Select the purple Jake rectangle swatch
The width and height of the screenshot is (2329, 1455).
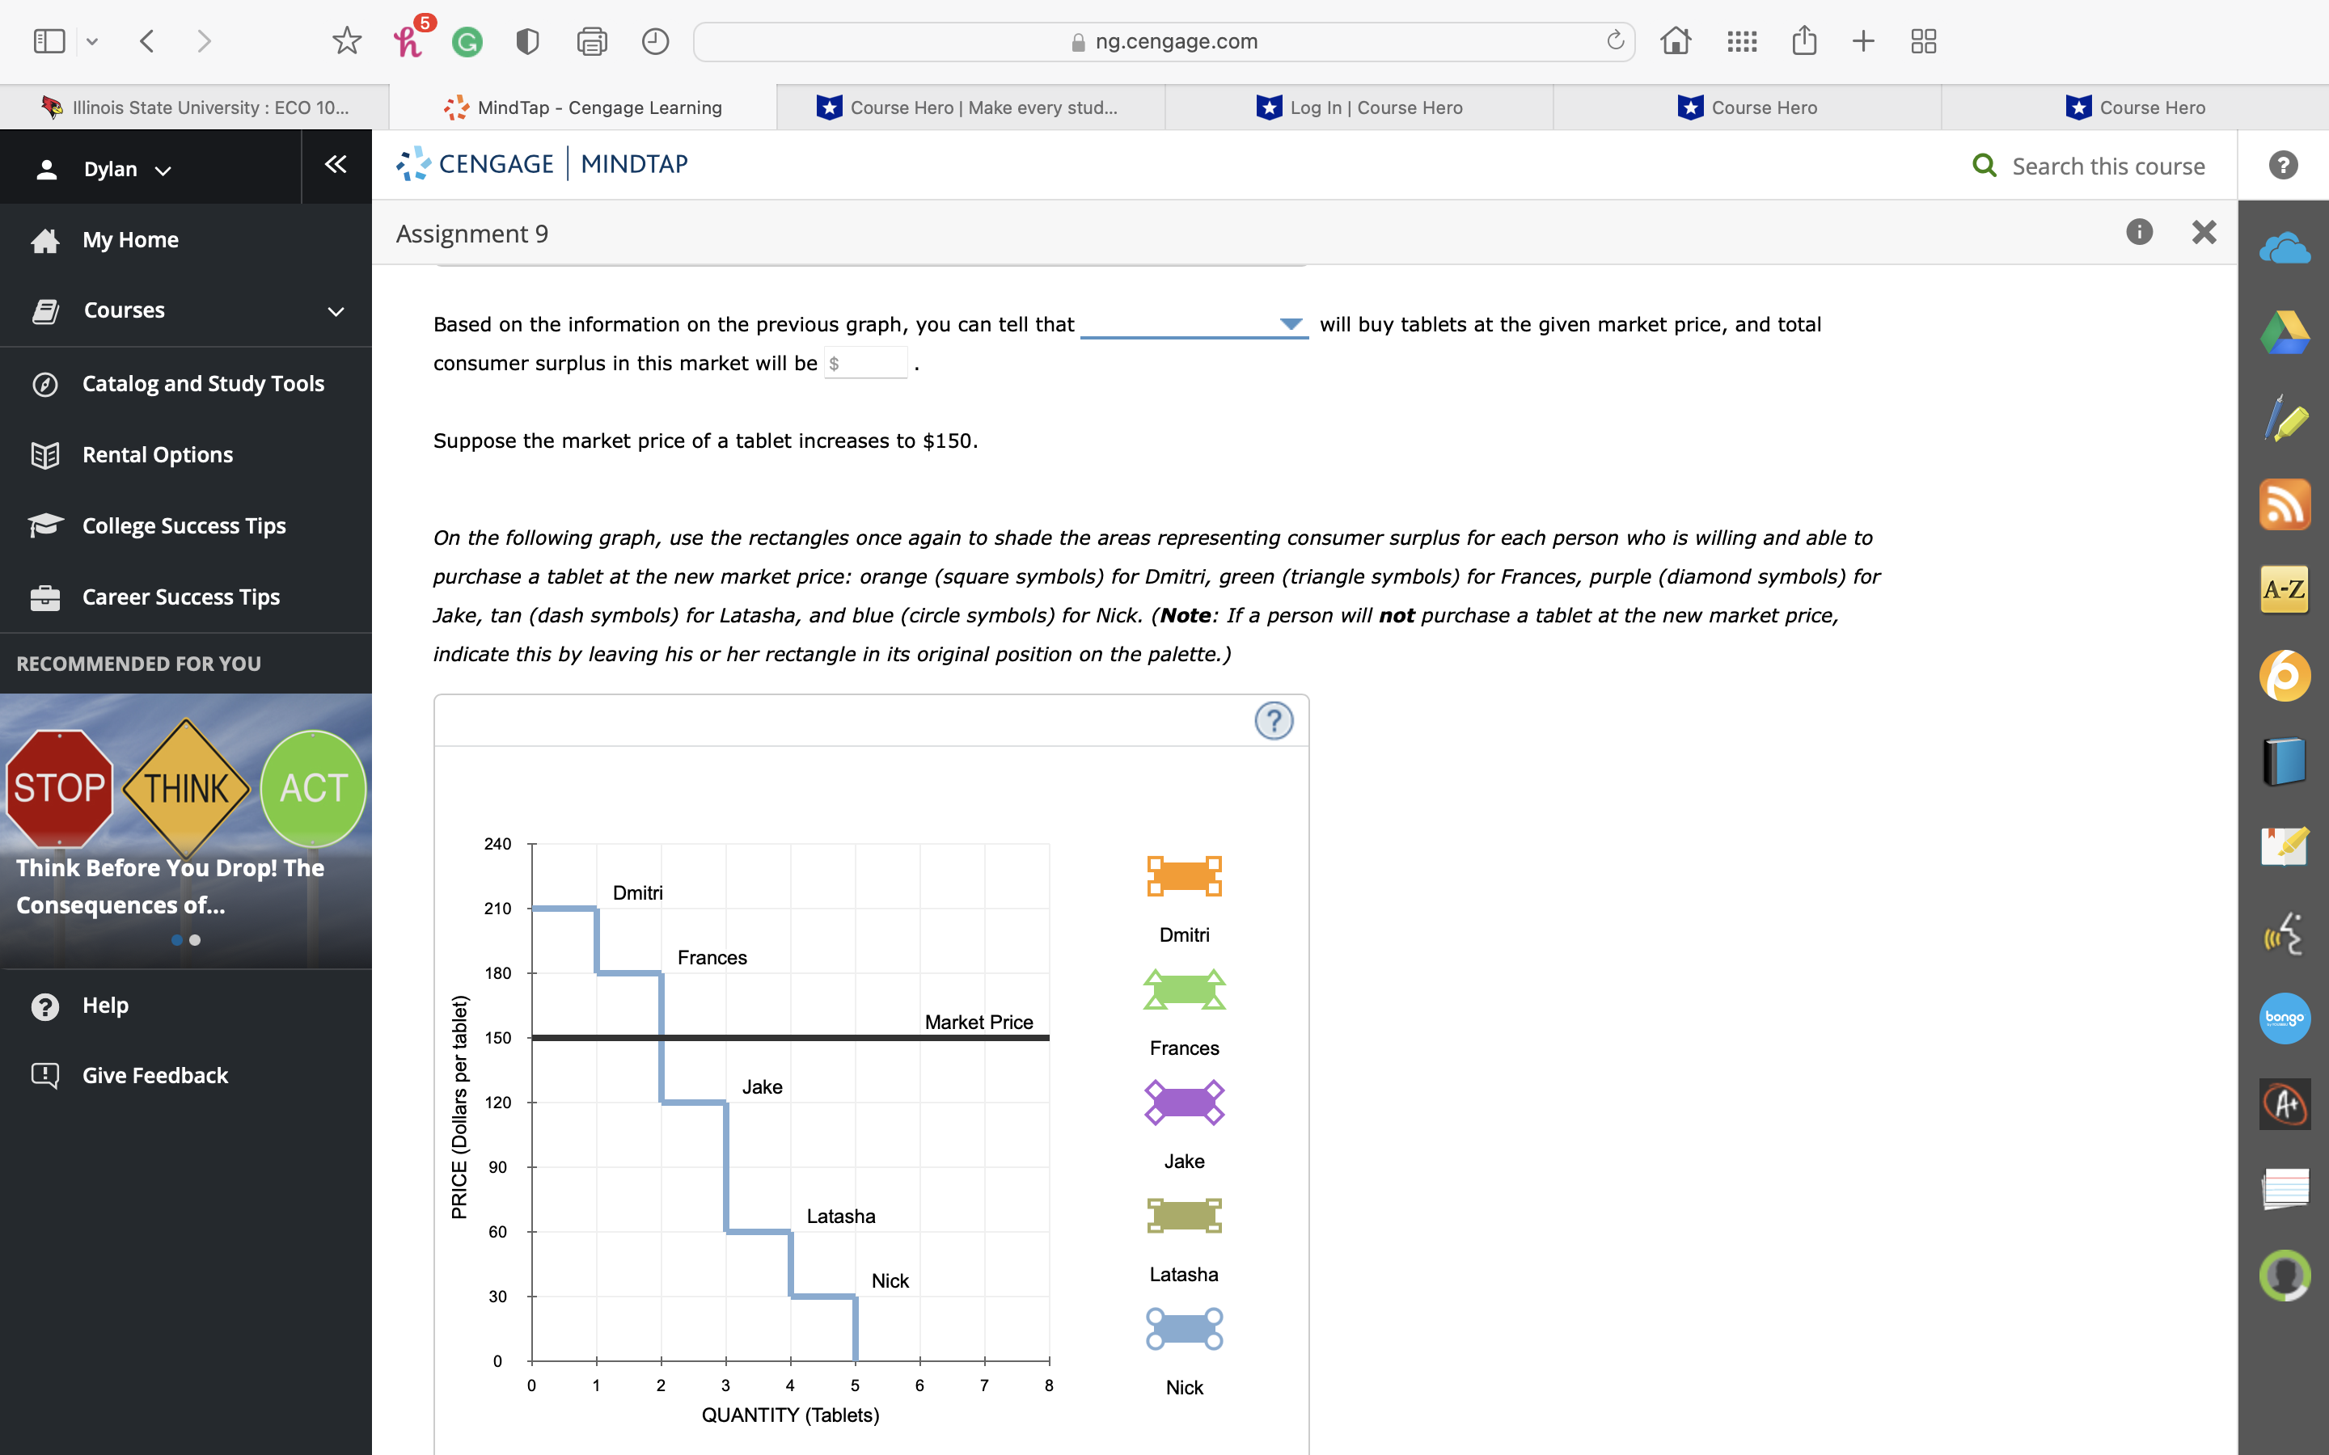tap(1184, 1102)
